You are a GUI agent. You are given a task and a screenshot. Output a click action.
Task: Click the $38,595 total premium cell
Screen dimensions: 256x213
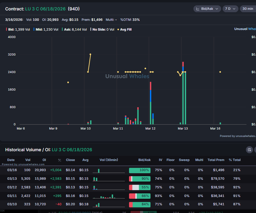[x=218, y=187]
